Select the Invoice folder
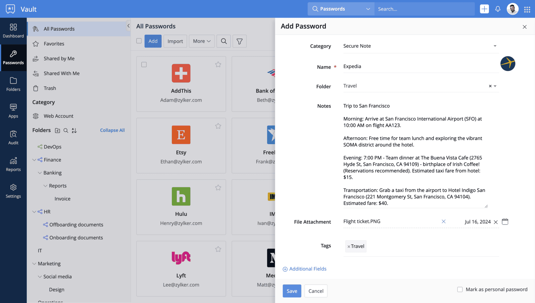Image resolution: width=535 pixels, height=303 pixels. [x=63, y=199]
